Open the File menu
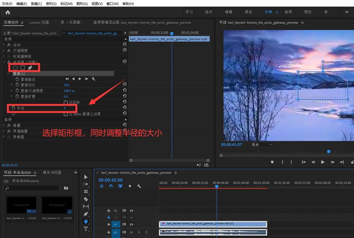Image resolution: width=354 pixels, height=238 pixels. pos(7,4)
